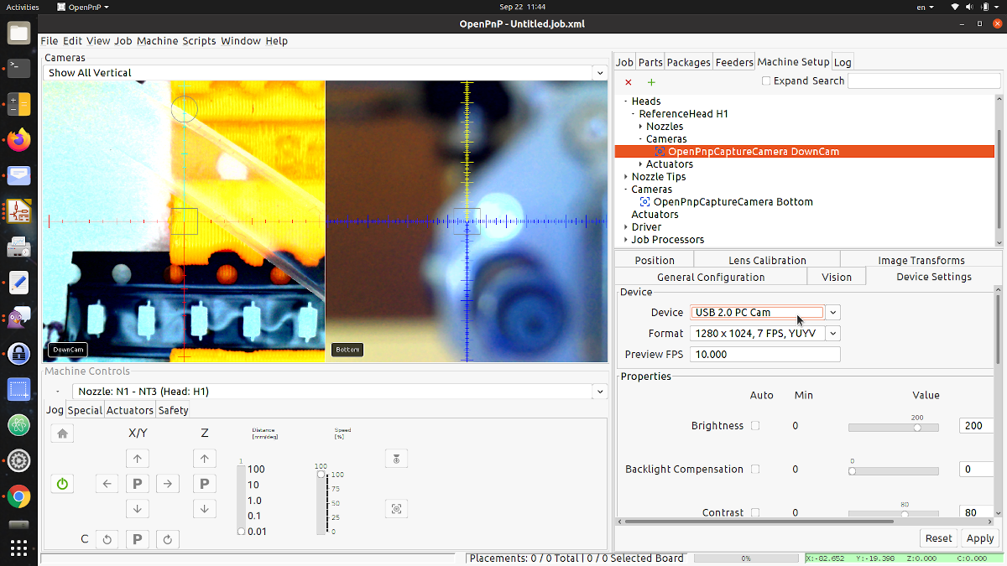1007x566 pixels.
Task: Click the camera position capture icon in jog panel
Action: [396, 508]
